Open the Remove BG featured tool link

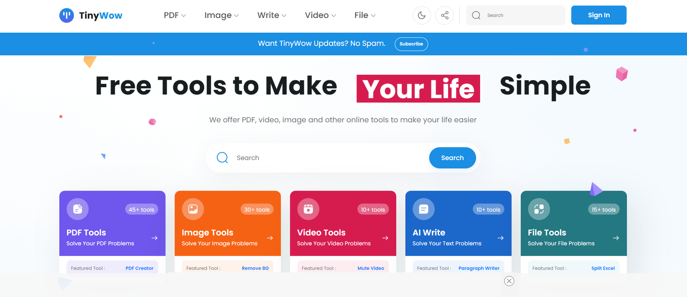coord(255,268)
